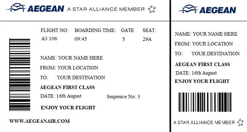Open the WWW.AEGEANAIR.COM link
Viewport: 247px width, 132px height.
point(40,121)
